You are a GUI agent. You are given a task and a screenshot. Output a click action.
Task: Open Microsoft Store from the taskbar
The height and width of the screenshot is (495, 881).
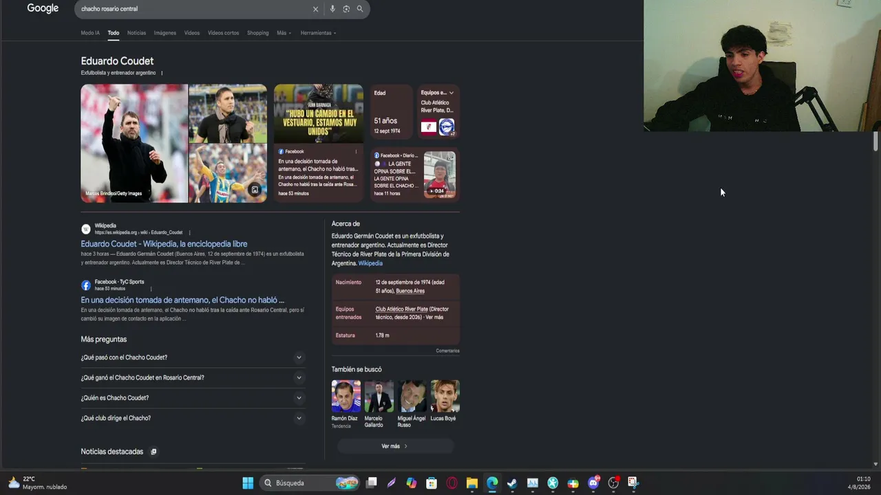[x=432, y=483]
